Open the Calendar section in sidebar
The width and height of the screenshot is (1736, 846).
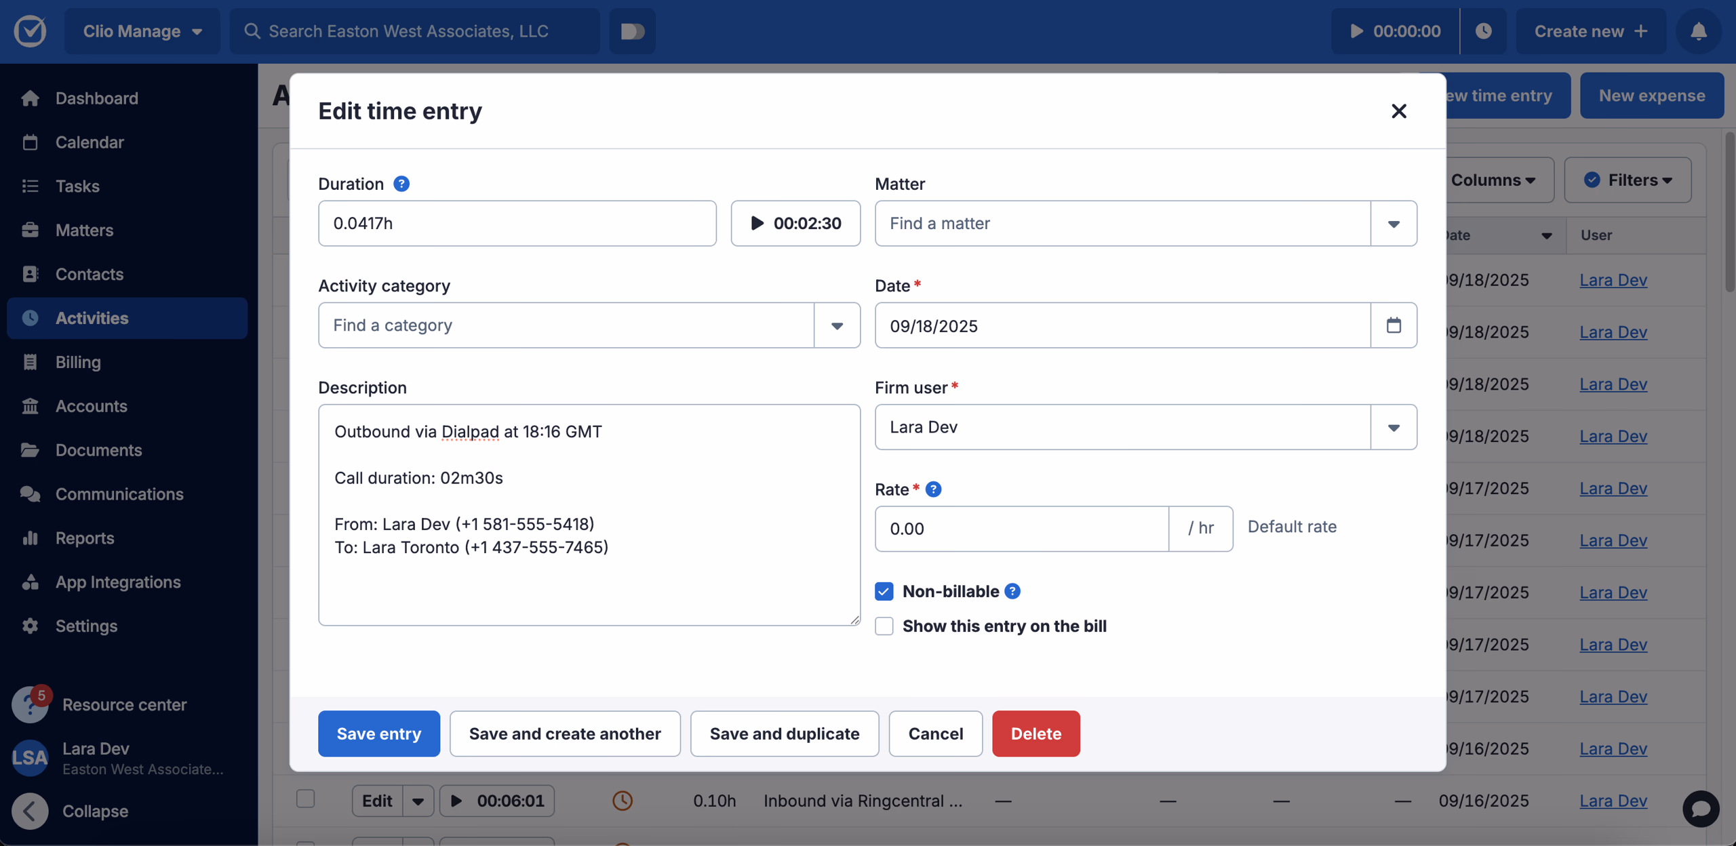90,142
